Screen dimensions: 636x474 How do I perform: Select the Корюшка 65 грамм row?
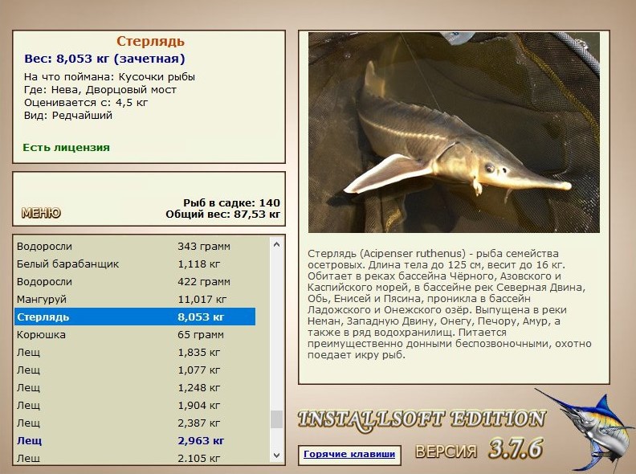coord(135,335)
